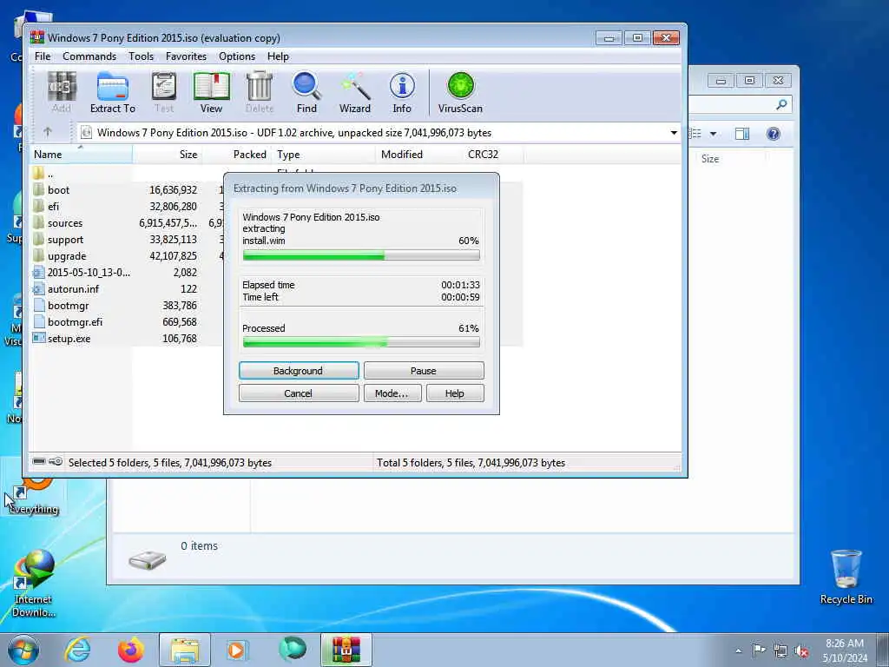Select the setup.exe file icon
Screen dimensions: 889x667
pyautogui.click(x=38, y=338)
